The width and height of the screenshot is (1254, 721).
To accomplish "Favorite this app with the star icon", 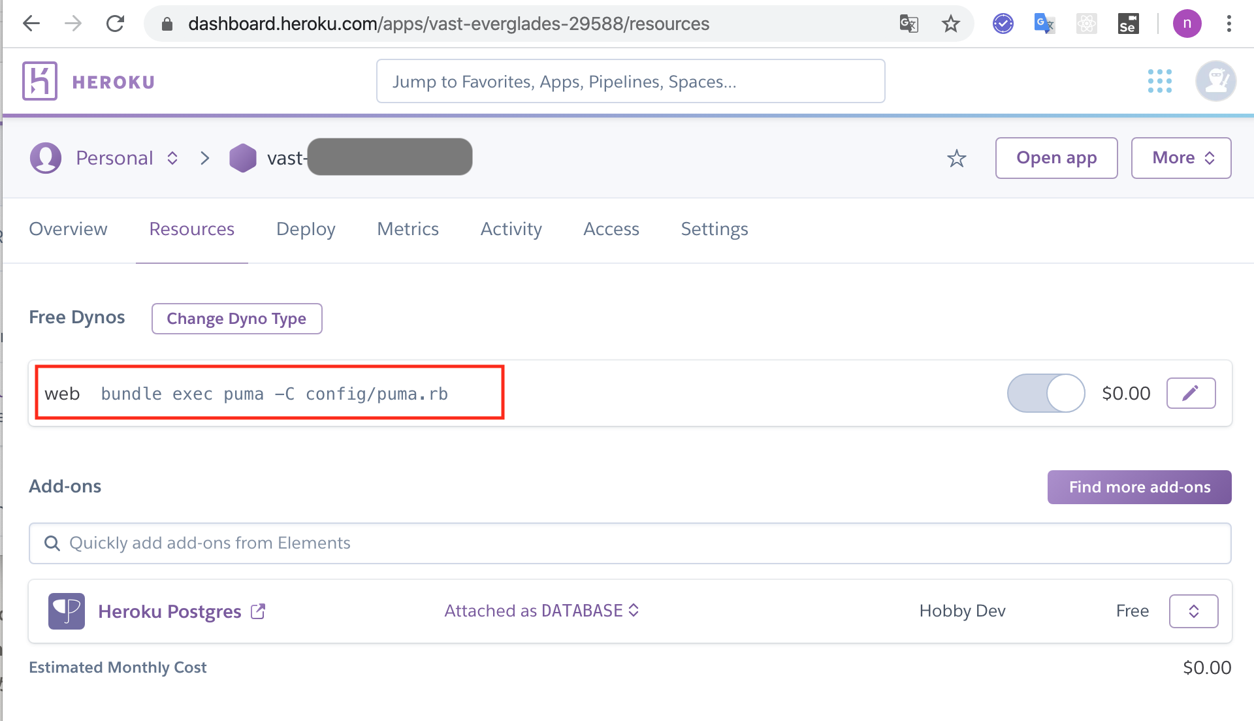I will [956, 158].
